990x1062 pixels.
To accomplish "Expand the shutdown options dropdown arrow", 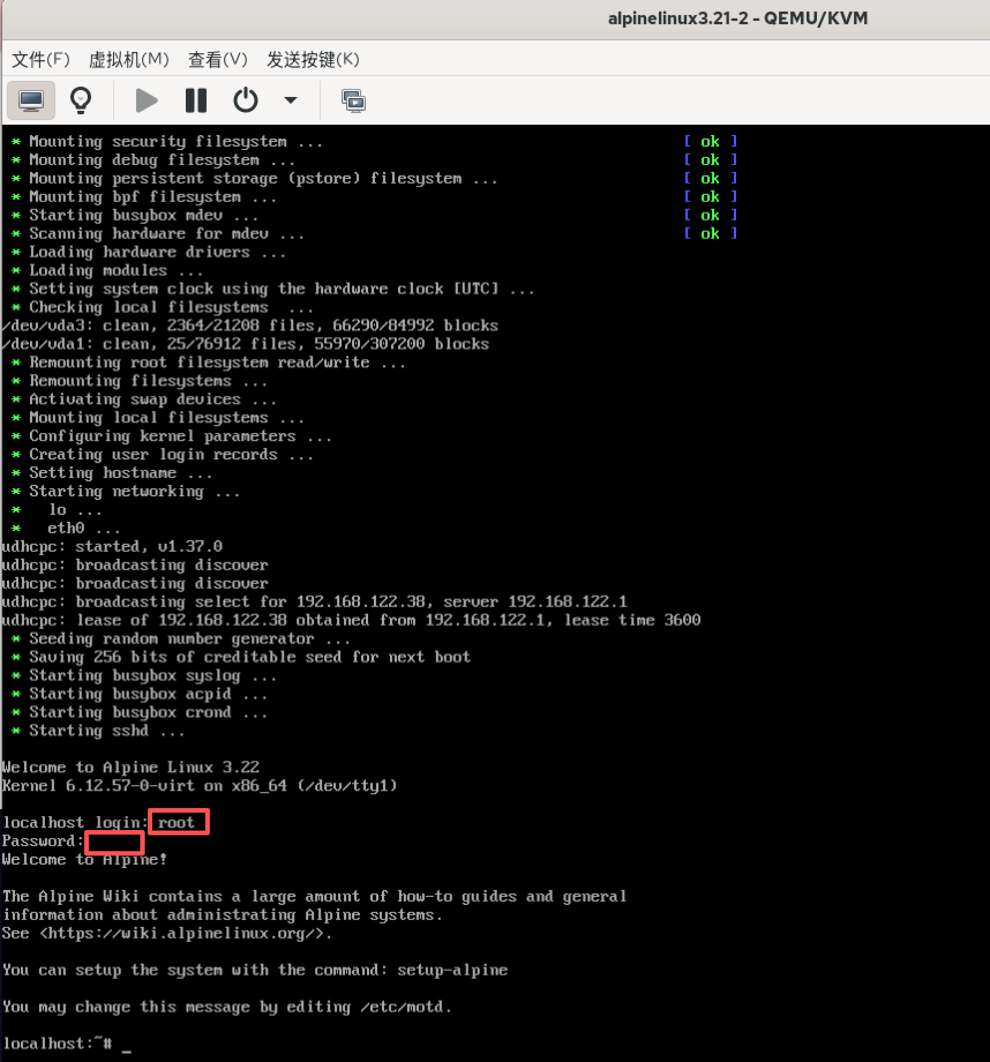I will coord(291,100).
